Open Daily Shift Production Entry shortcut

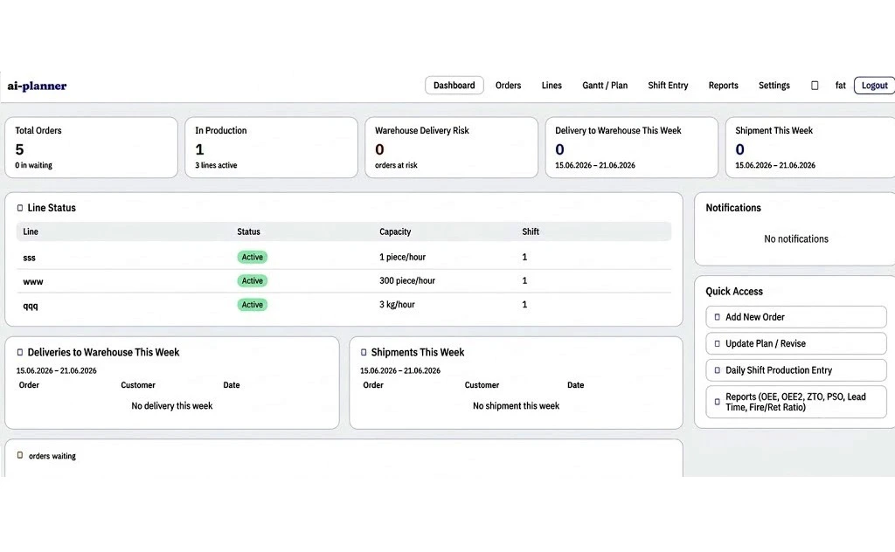[x=795, y=370]
